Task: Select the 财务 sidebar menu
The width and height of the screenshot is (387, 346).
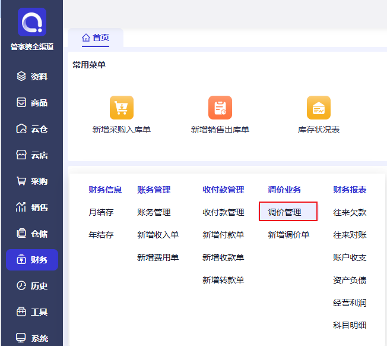Action: tap(32, 260)
